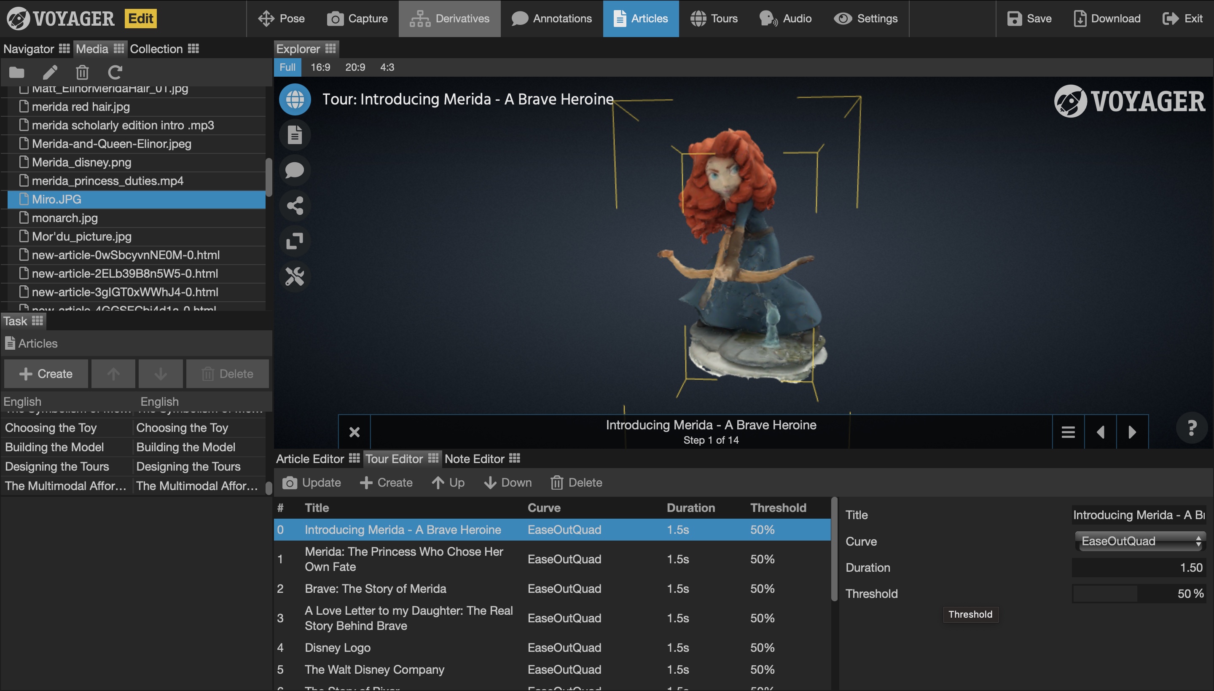Click the Download button
This screenshot has height=691, width=1214.
(1107, 19)
